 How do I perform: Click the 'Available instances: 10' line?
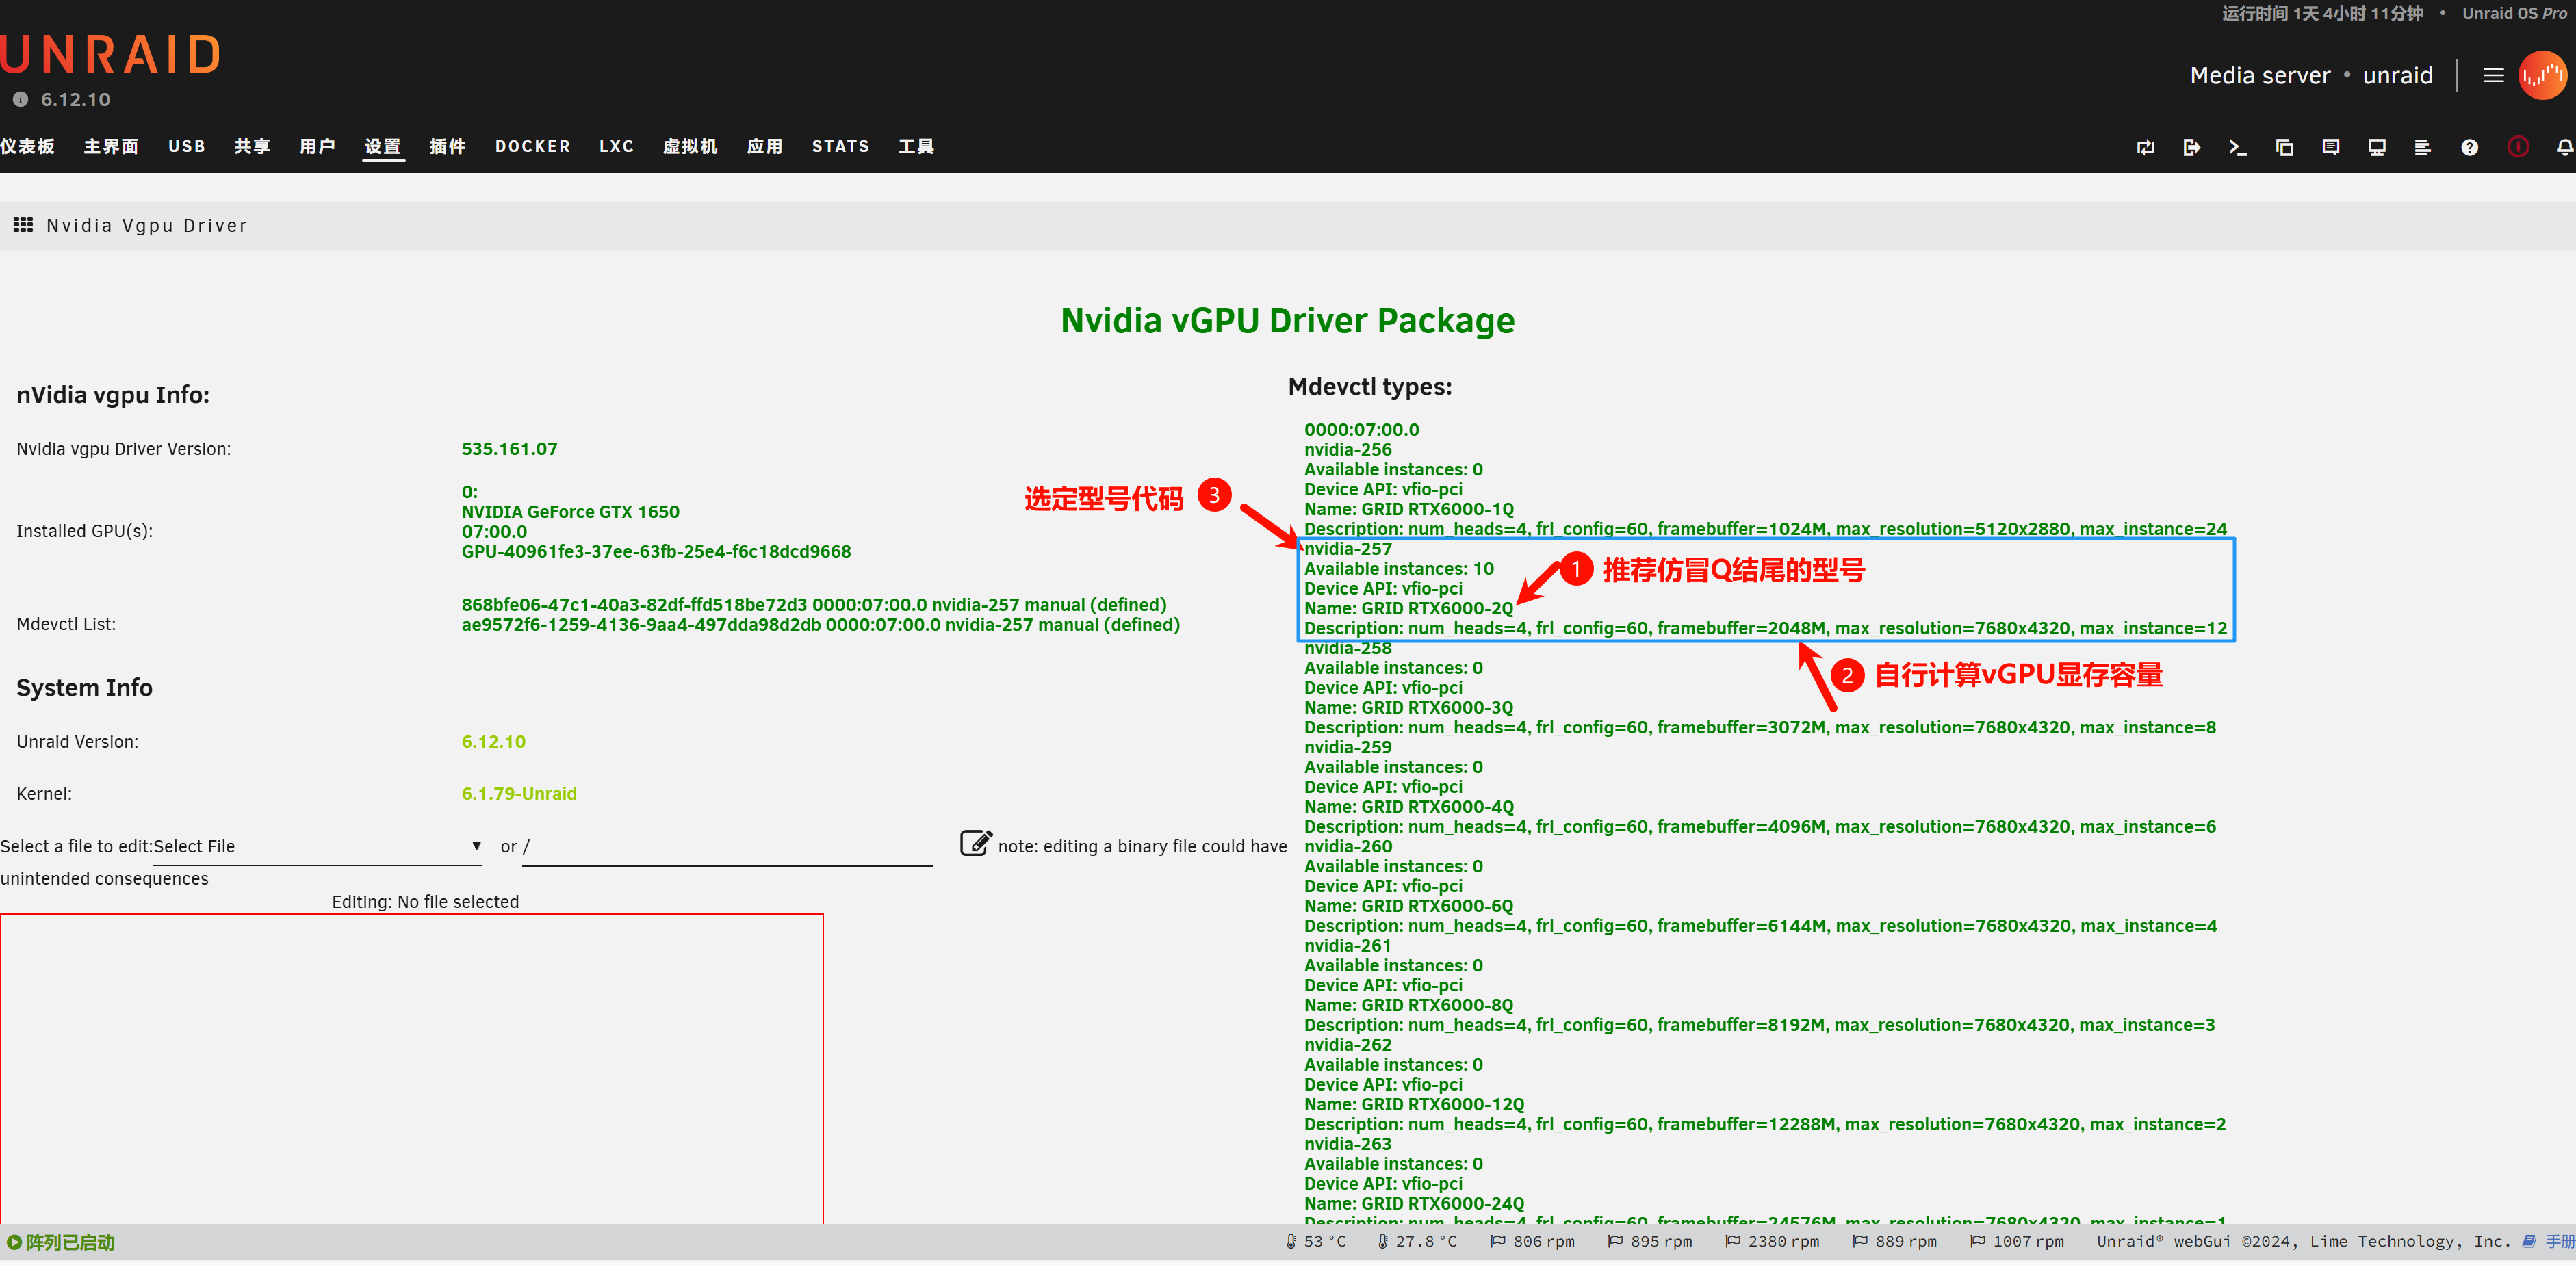click(x=1398, y=569)
